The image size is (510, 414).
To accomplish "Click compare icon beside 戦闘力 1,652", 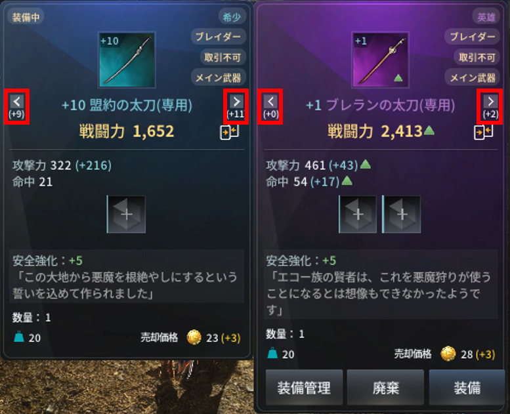I will [x=230, y=132].
